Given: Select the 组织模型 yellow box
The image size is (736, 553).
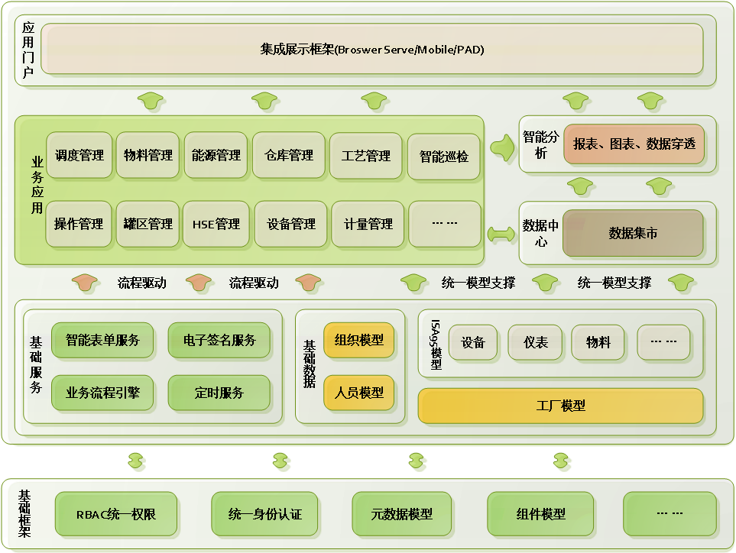Looking at the screenshot, I should [359, 340].
